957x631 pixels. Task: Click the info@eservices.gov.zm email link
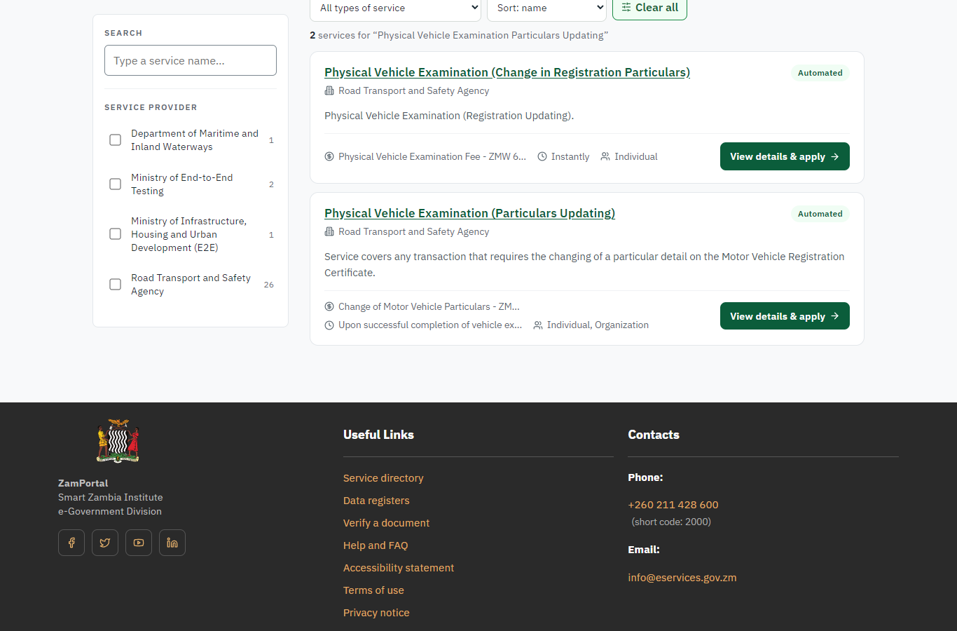[x=682, y=578]
